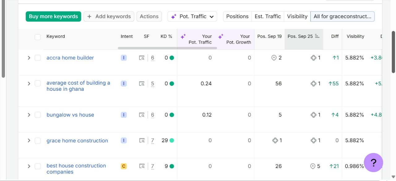Click AI overview icon in Sep 25 grace home row

point(313,140)
